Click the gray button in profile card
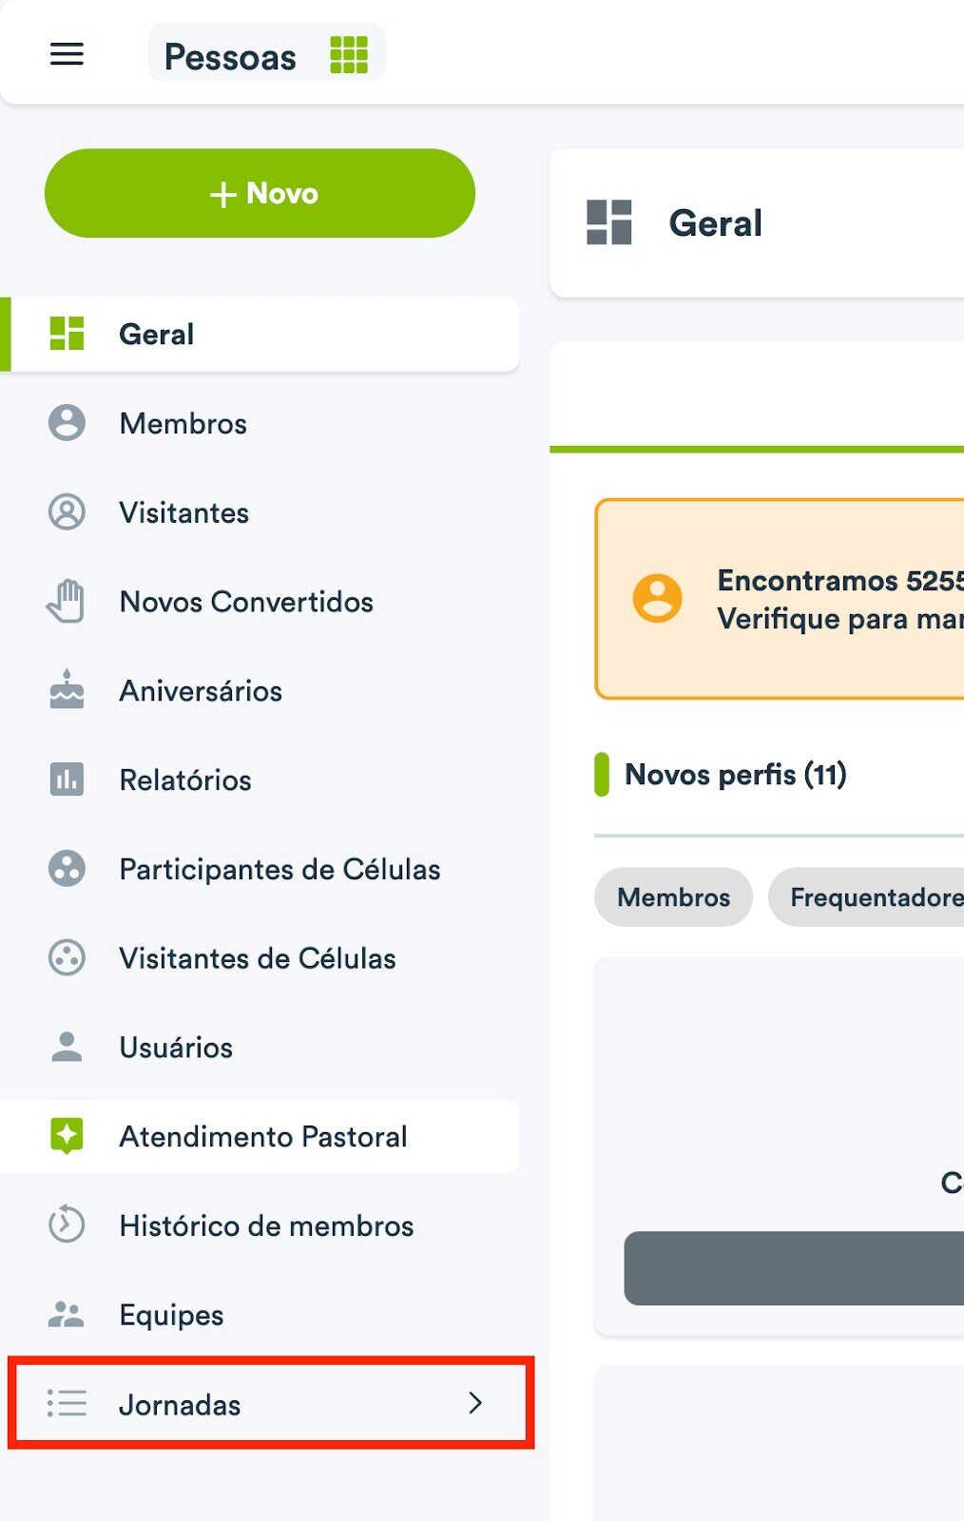 click(794, 1268)
